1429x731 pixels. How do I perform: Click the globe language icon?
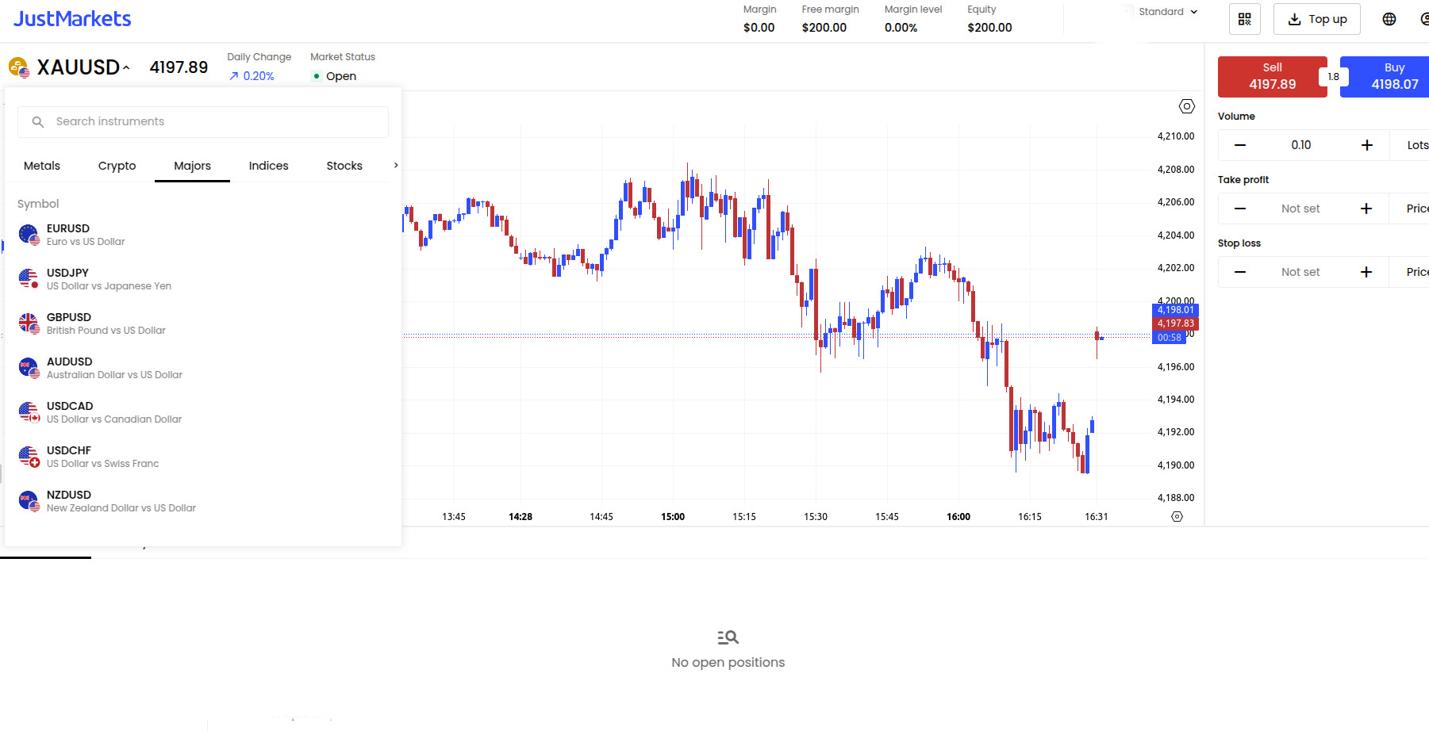coord(1389,18)
